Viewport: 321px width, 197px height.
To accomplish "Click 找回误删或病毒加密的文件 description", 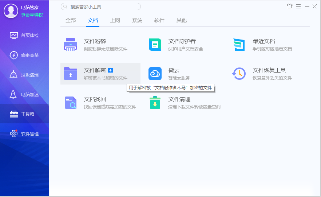I will click(x=110, y=107).
